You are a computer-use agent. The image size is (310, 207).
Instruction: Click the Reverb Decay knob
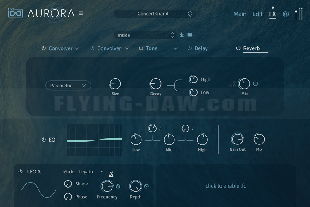pyautogui.click(x=155, y=84)
